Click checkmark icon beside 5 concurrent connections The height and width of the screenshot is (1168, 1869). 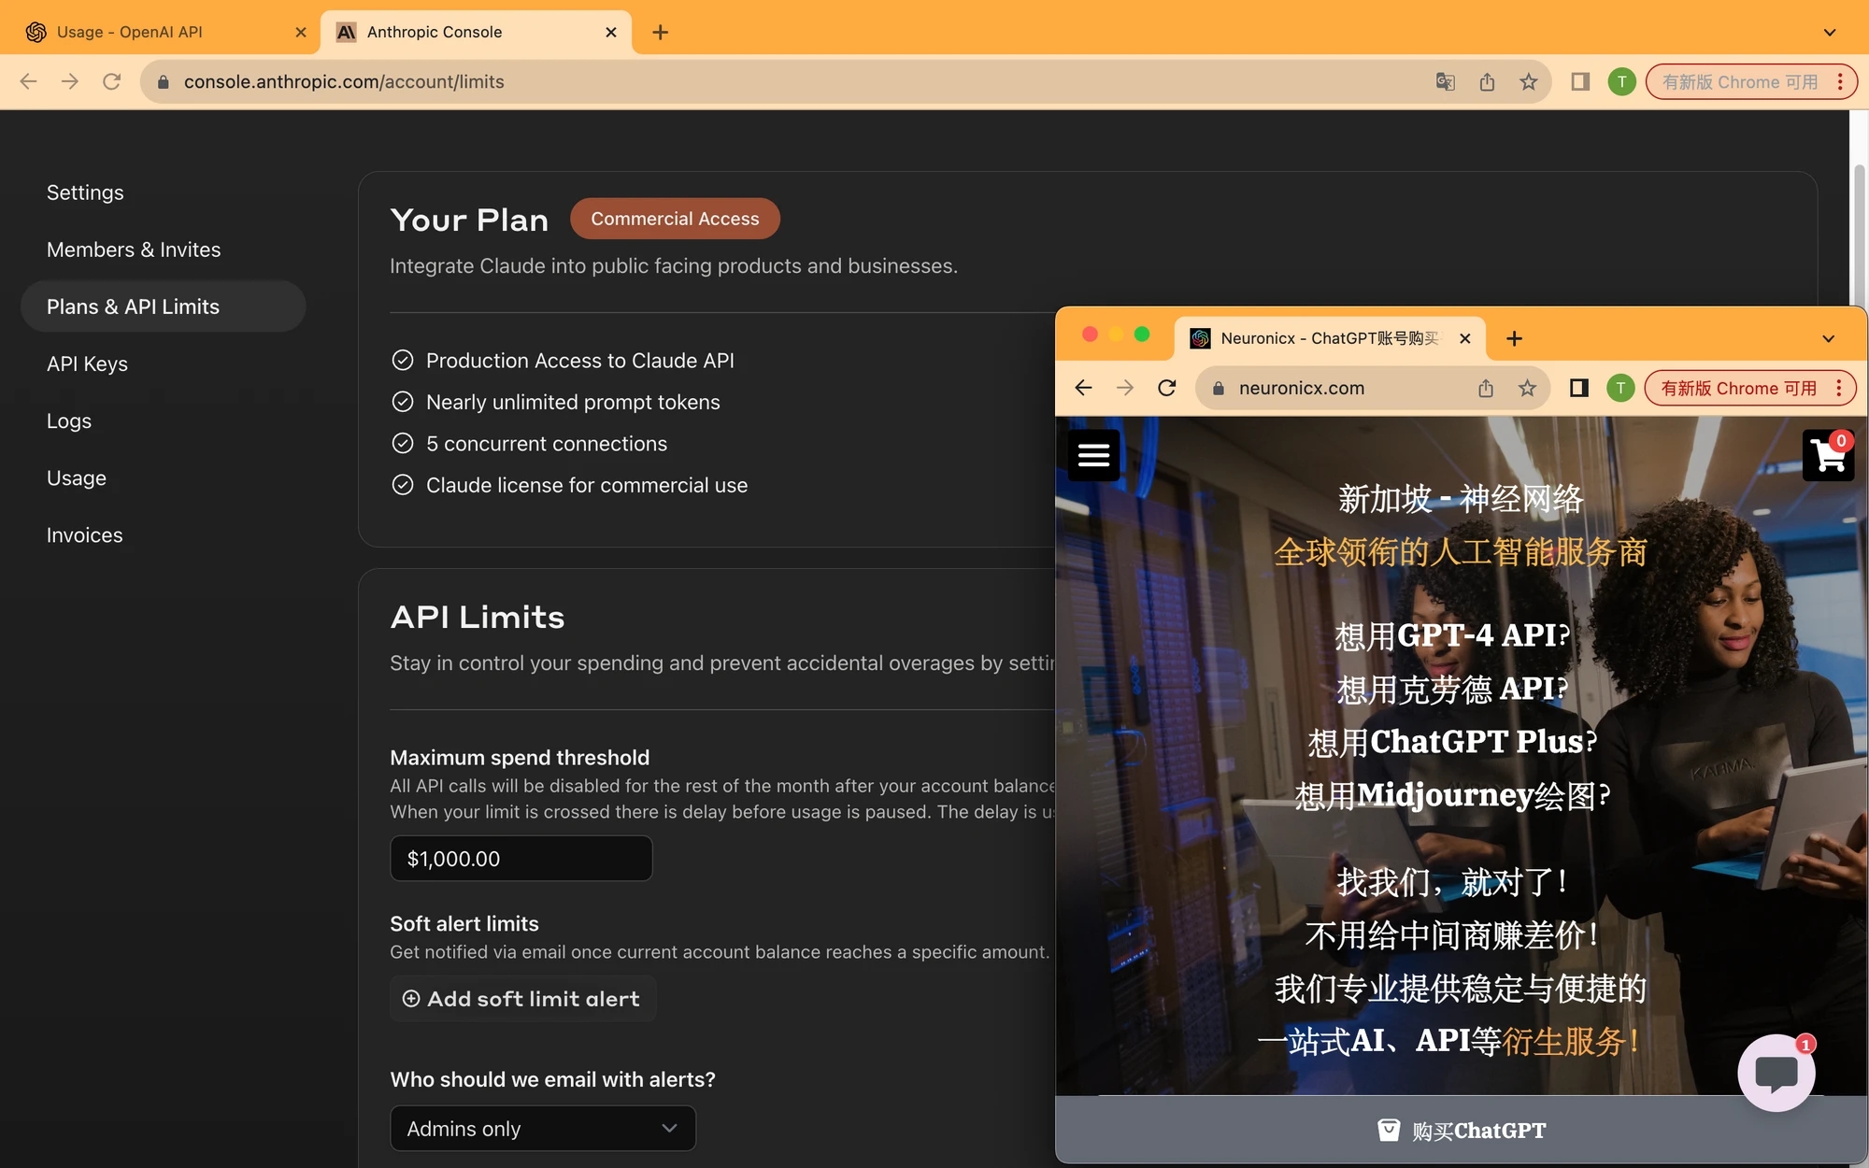point(403,443)
